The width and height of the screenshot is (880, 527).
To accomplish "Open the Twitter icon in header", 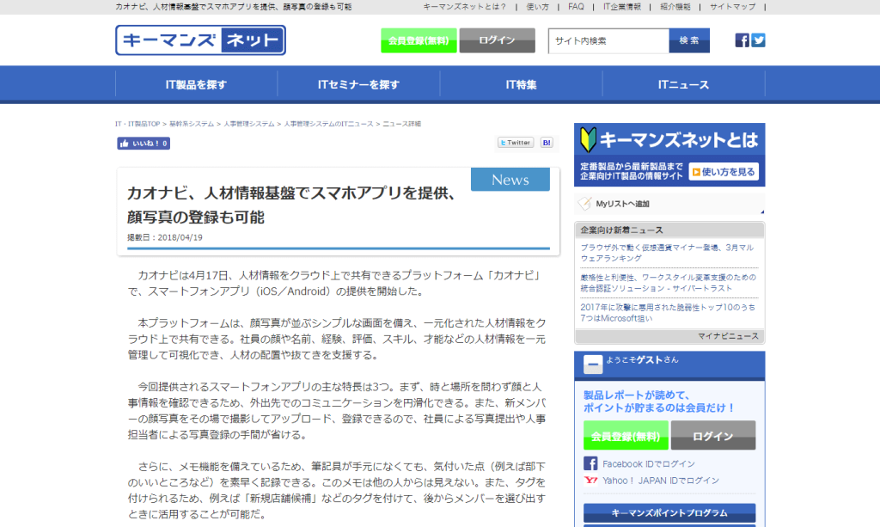I will [x=758, y=40].
